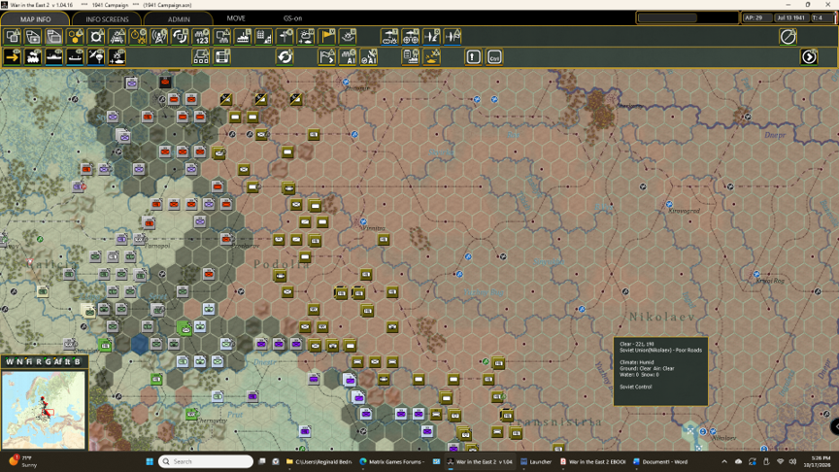Click the second stacked units icon
This screenshot has height=472, width=839.
(x=33, y=37)
